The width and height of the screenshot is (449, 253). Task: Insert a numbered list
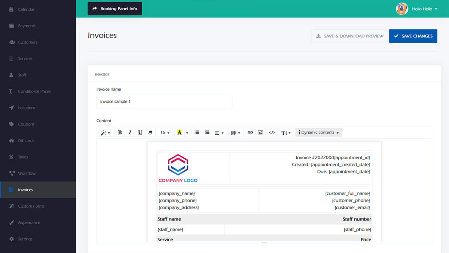tap(207, 132)
